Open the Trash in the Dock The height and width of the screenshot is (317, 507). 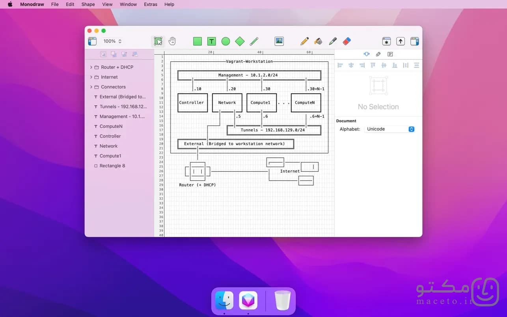(282, 300)
